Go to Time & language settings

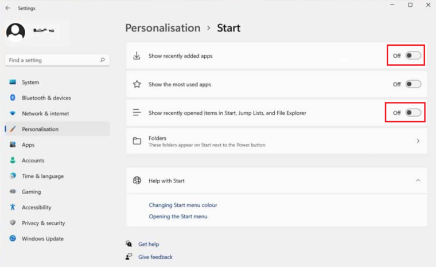(42, 176)
